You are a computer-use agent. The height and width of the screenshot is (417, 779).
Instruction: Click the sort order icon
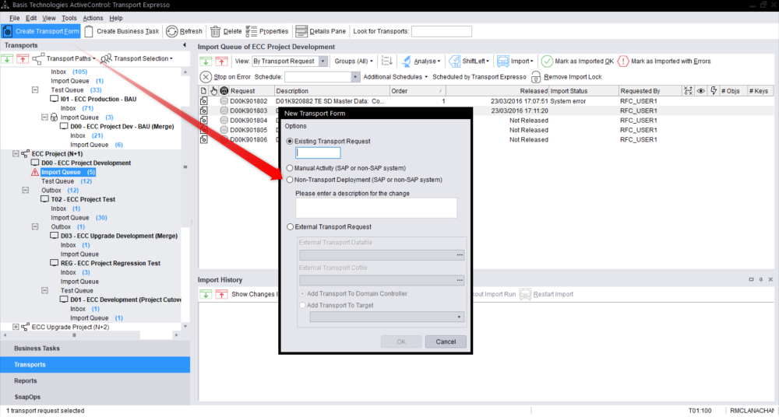[387, 61]
